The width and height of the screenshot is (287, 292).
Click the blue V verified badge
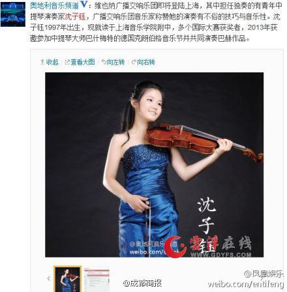tap(84, 5)
